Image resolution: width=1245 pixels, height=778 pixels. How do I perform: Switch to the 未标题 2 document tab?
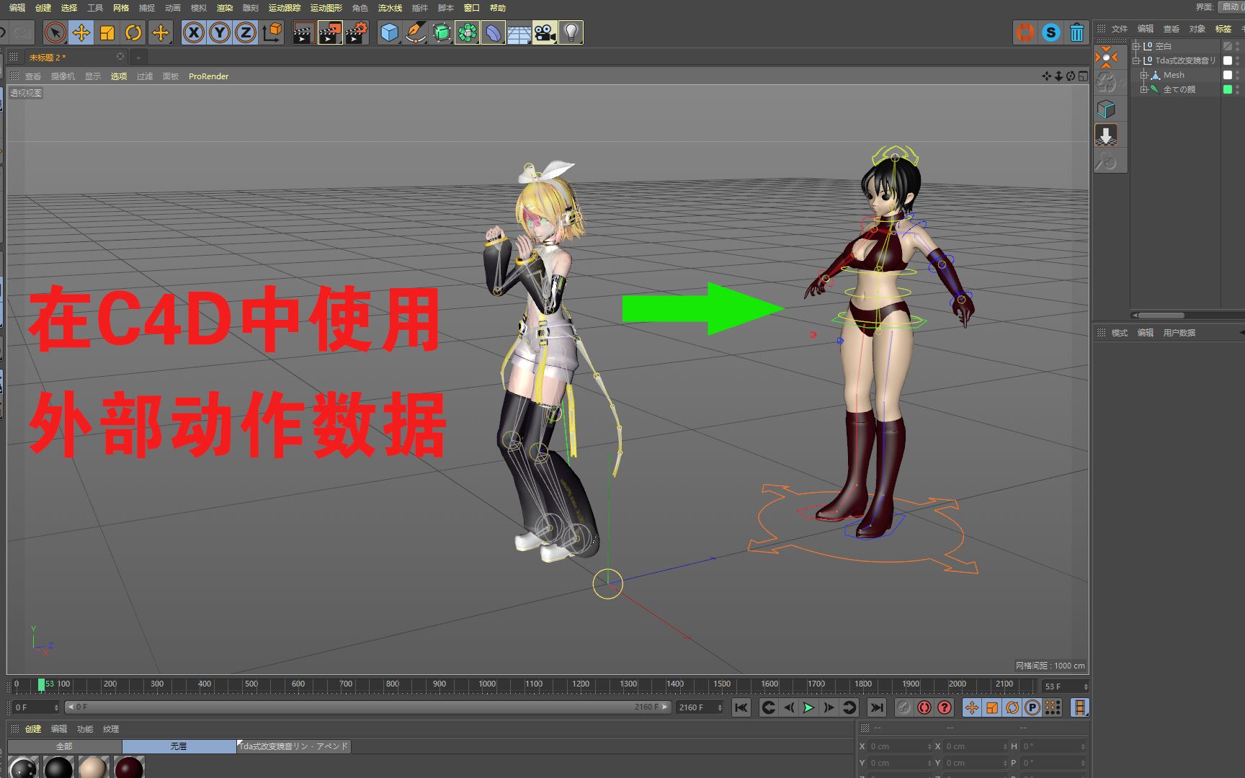[x=48, y=57]
